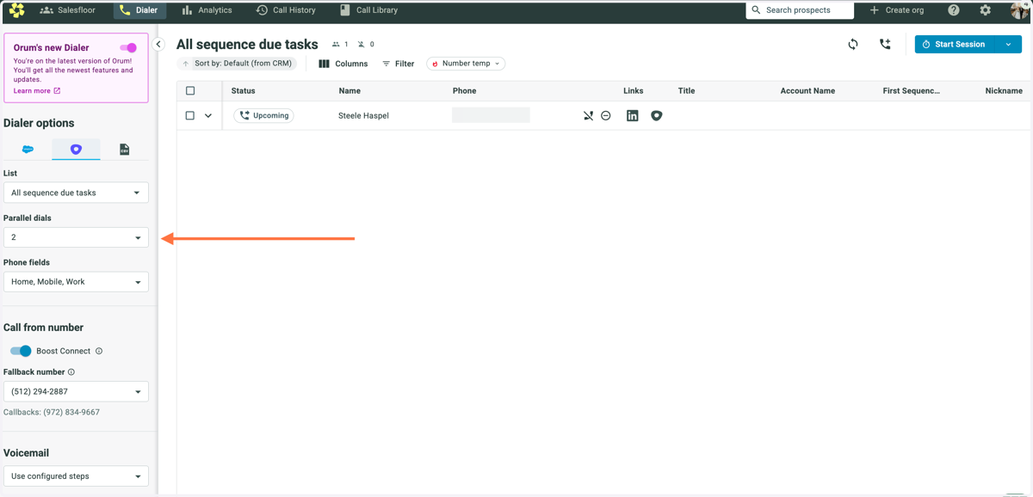Toggle Orum's new Dialer switch

tap(128, 48)
